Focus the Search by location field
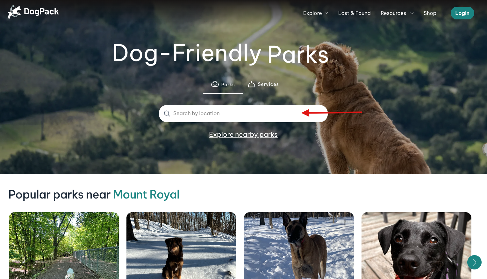 click(243, 114)
